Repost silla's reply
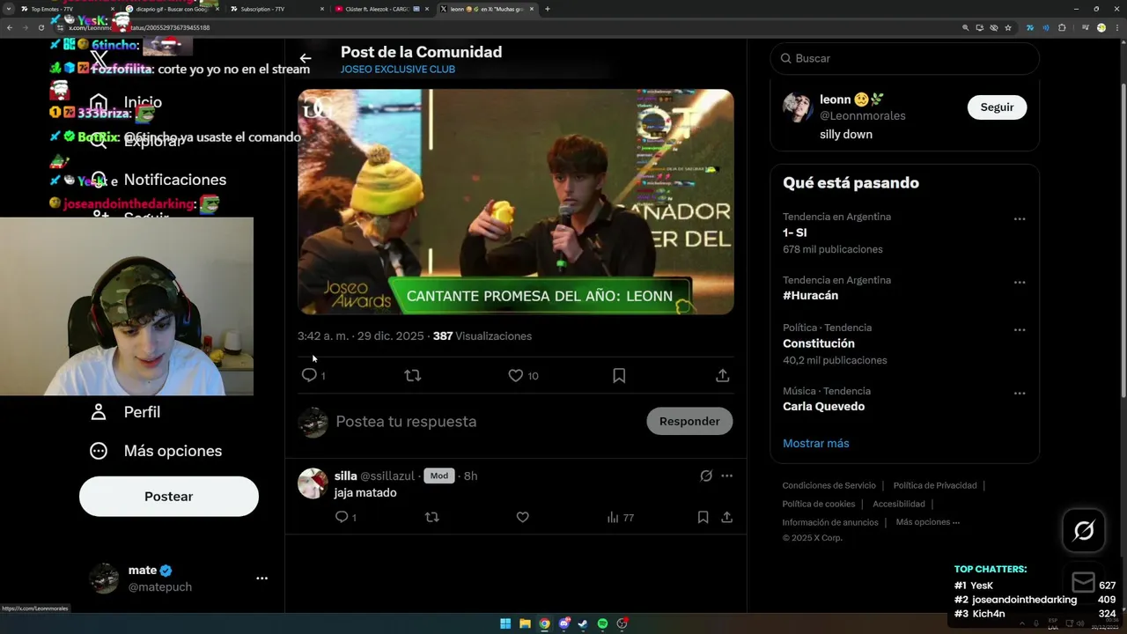Viewport: 1127px width, 634px height. pyautogui.click(x=431, y=517)
